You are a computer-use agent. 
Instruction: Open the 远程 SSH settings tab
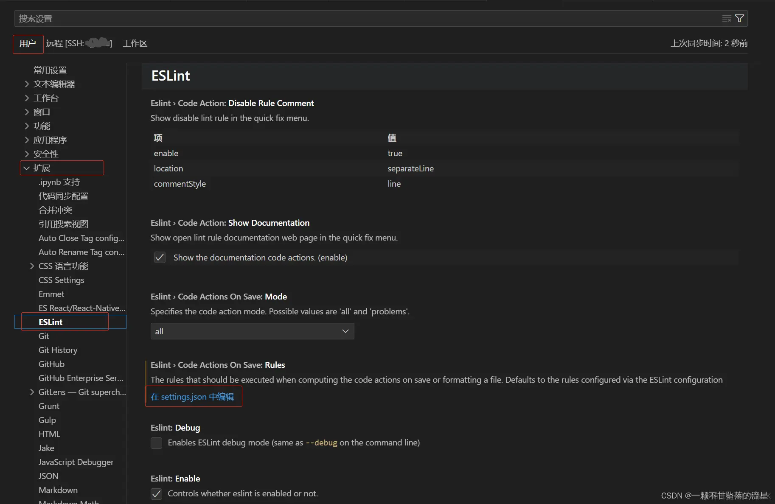(x=79, y=43)
